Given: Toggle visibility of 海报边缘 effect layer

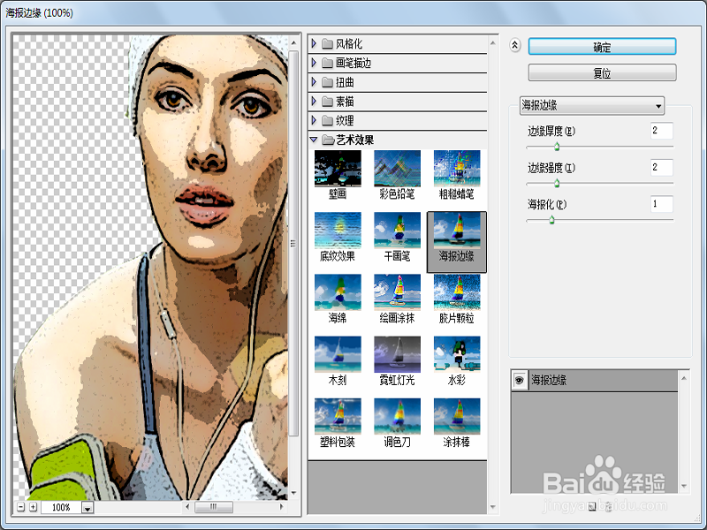Looking at the screenshot, I should coord(519,381).
